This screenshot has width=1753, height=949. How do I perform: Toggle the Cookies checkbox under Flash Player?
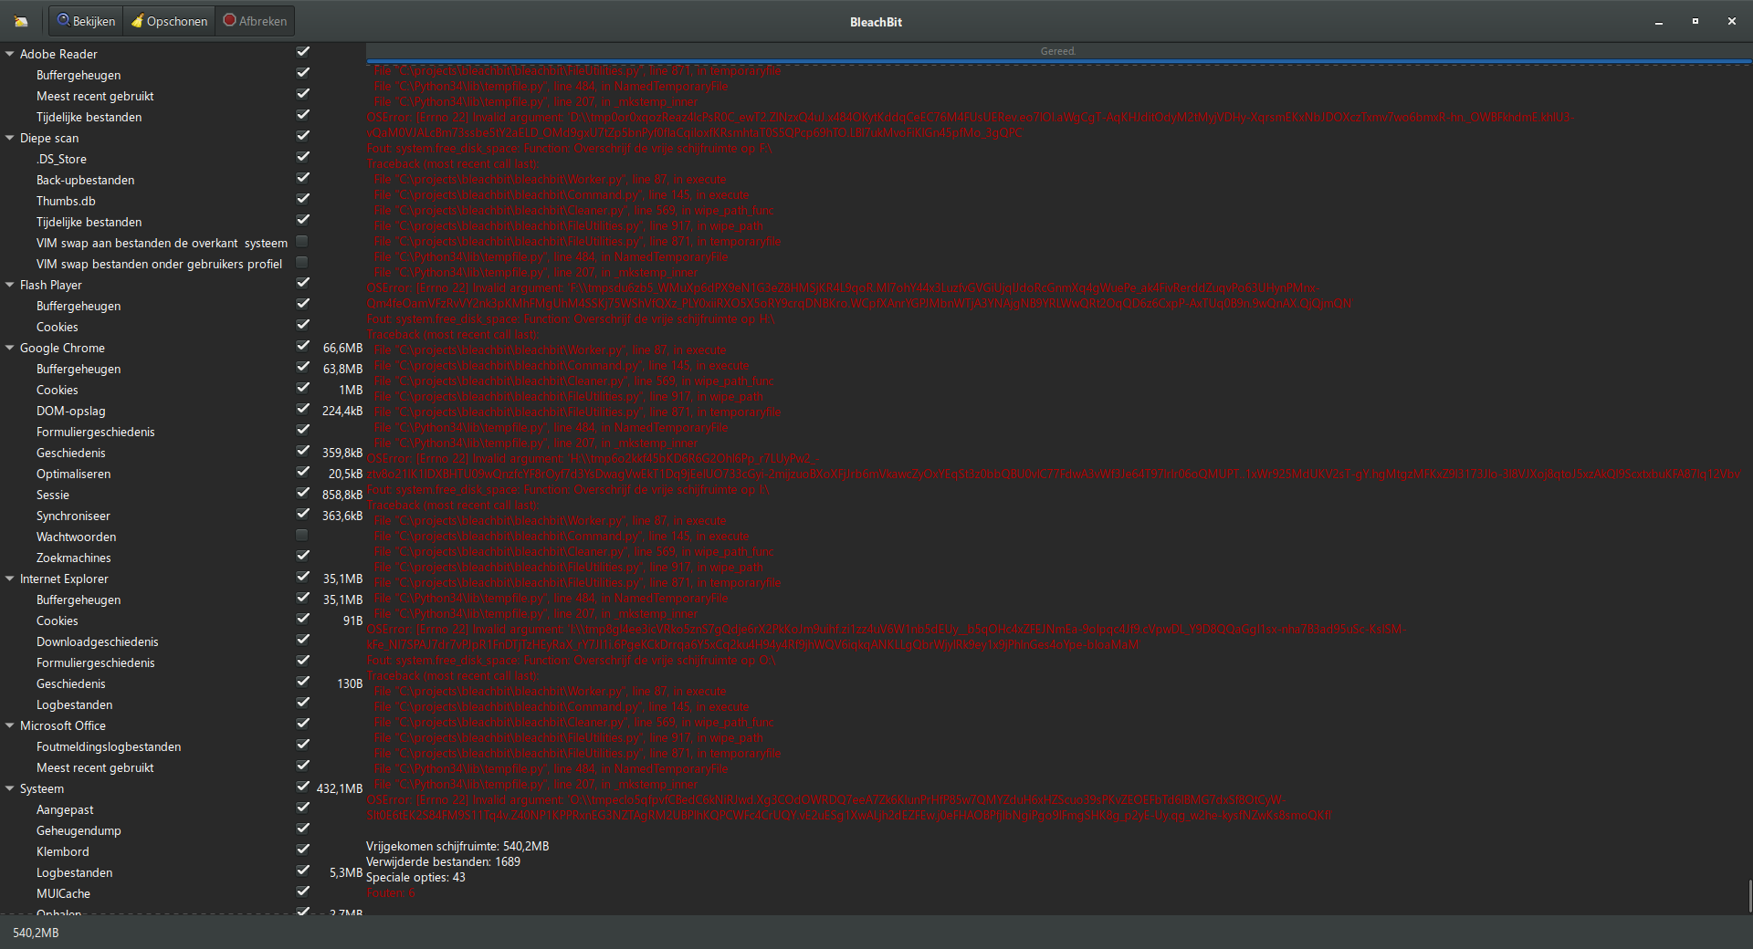pyautogui.click(x=302, y=324)
